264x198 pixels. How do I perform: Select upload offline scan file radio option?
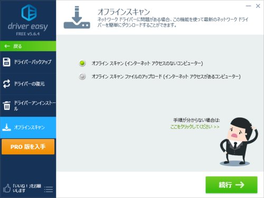(x=82, y=77)
